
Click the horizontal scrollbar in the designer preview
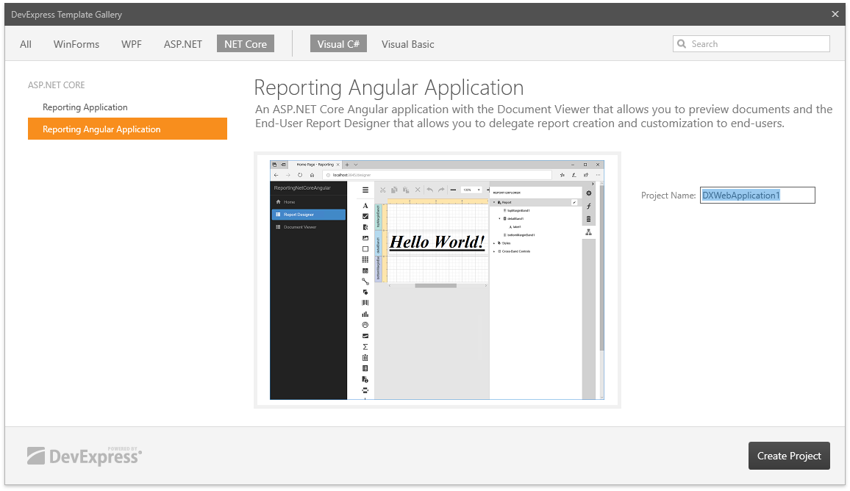coord(435,285)
